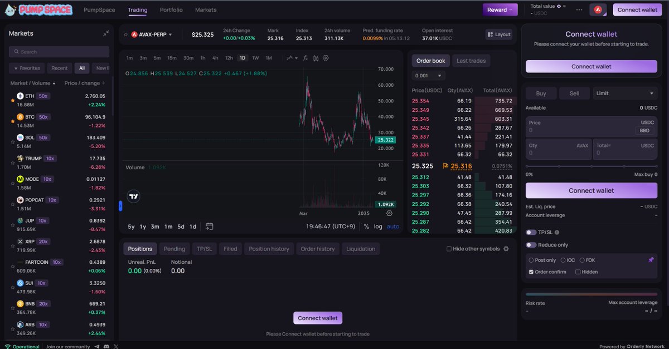This screenshot has width=669, height=349.
Task: Open the Avalanche network selector icon
Action: click(x=598, y=9)
